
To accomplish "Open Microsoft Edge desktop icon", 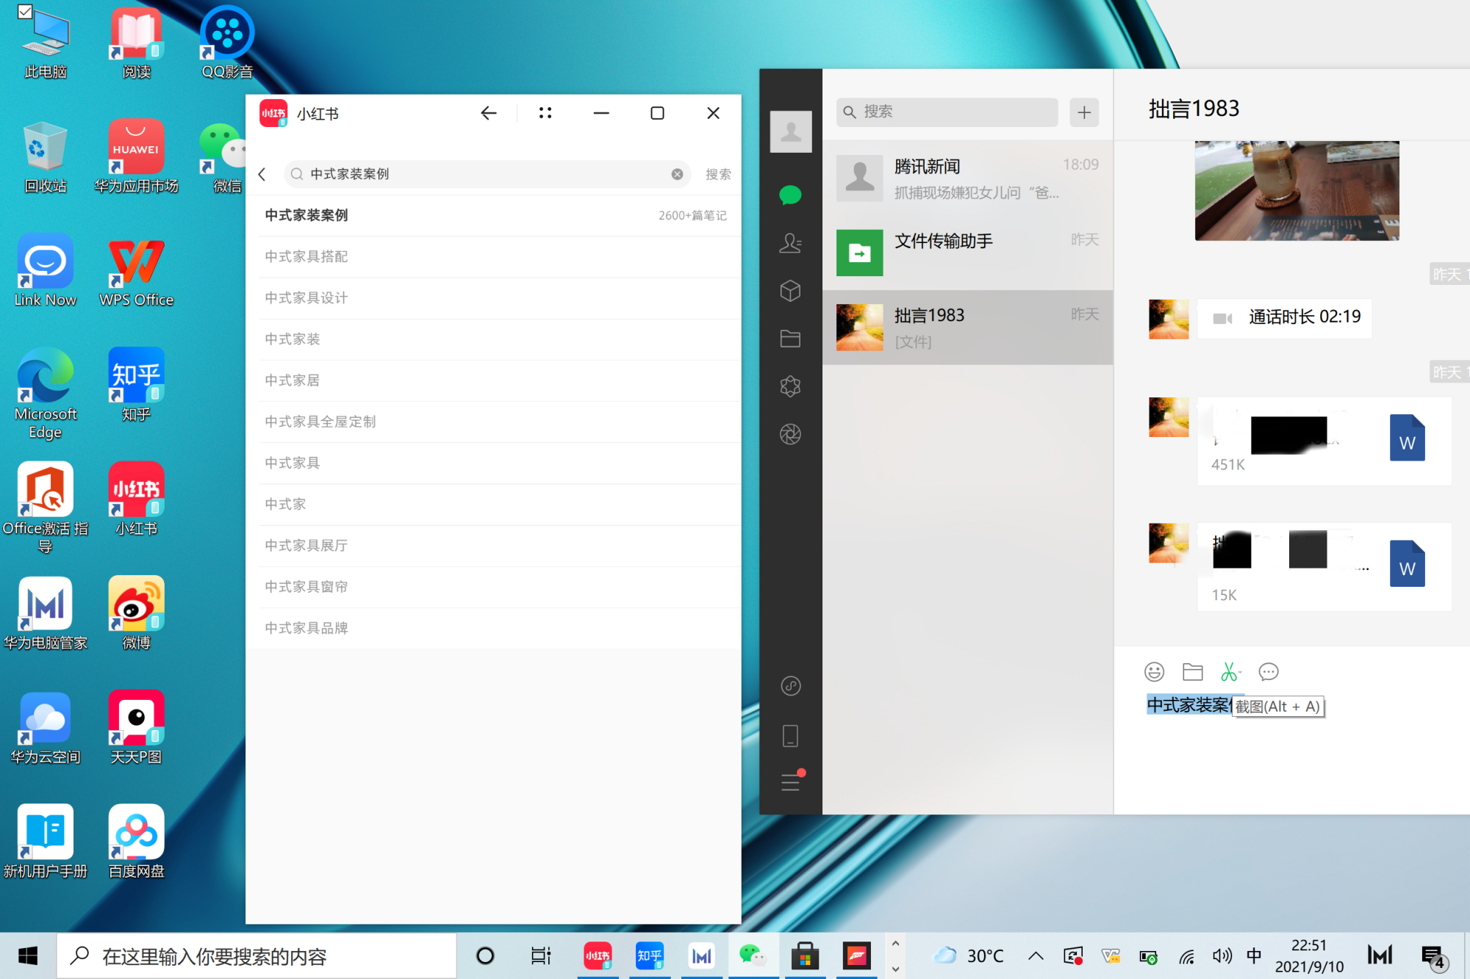I will (45, 394).
